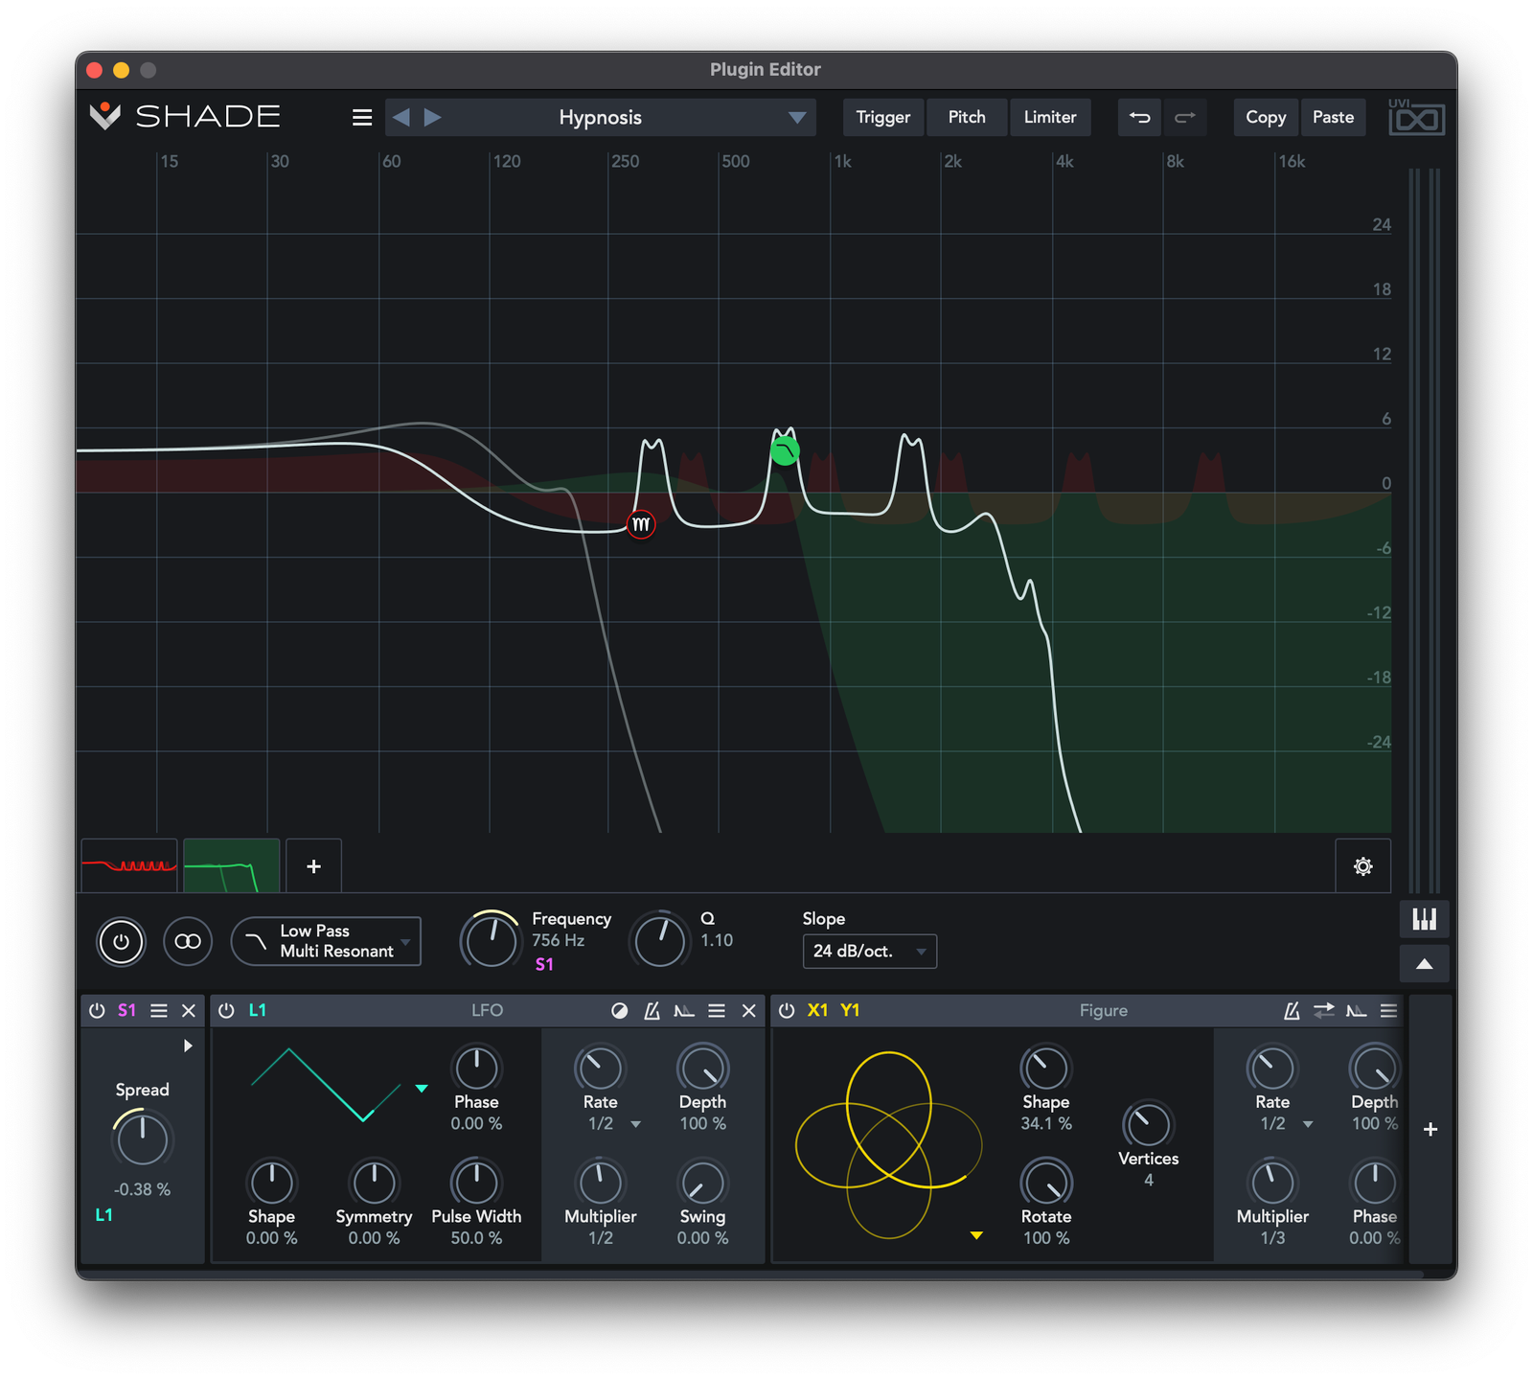
Task: Toggle the selected band power button
Action: click(121, 941)
